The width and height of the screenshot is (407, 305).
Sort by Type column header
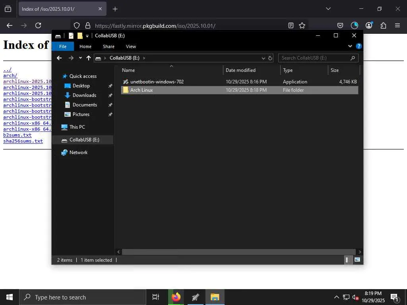coord(304,70)
